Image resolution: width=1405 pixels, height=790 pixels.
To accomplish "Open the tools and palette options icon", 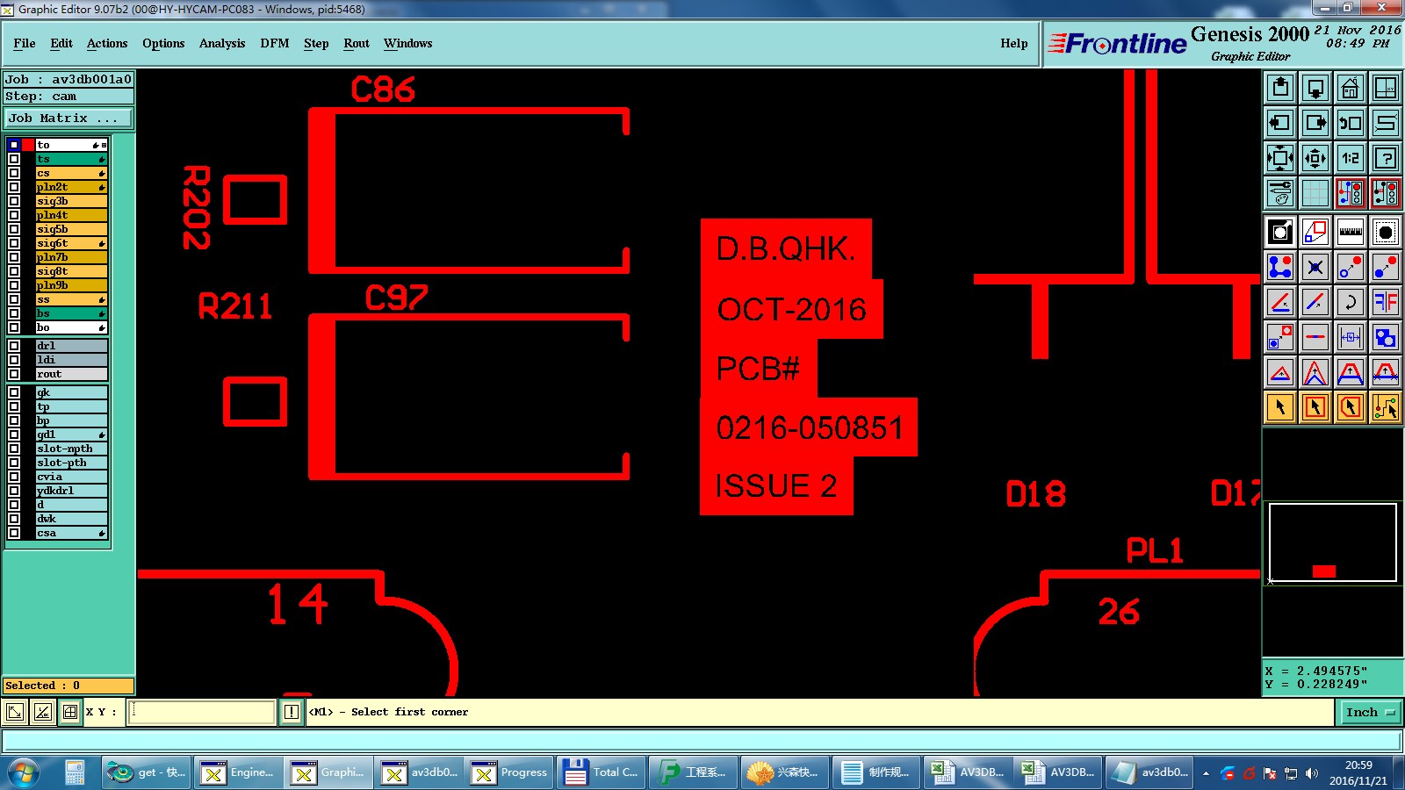I will [x=1280, y=193].
